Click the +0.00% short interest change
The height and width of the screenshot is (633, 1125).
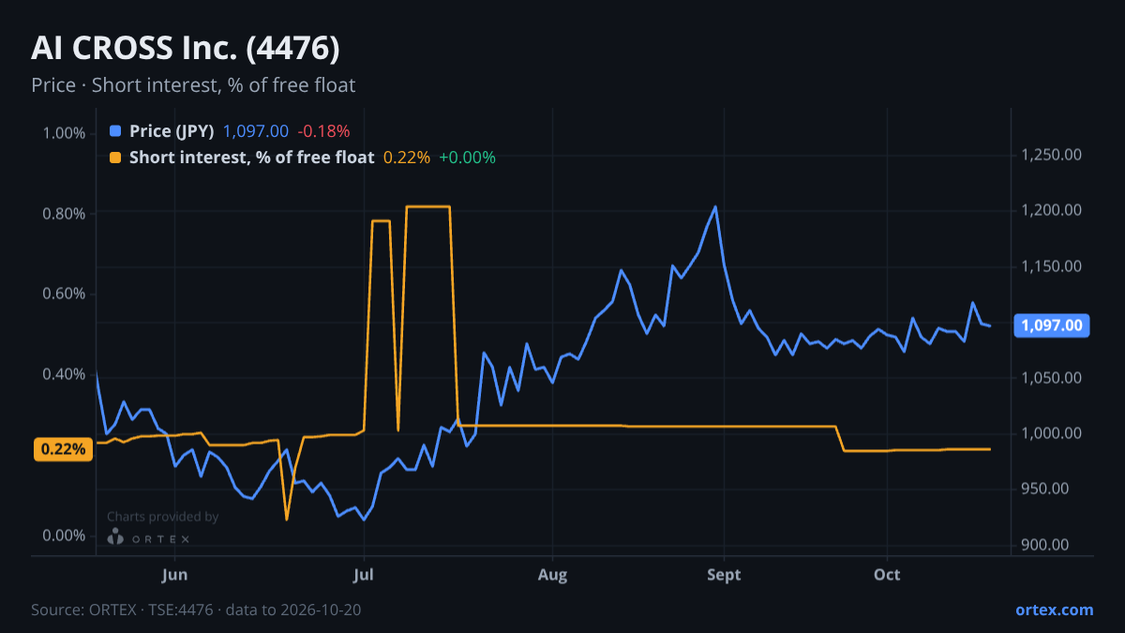pos(467,158)
